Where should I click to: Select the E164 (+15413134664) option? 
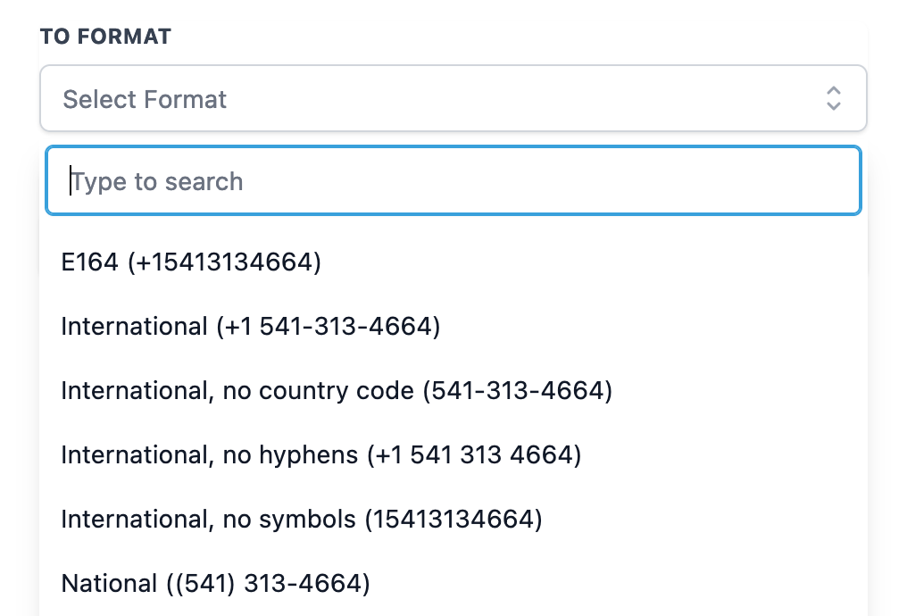click(191, 262)
